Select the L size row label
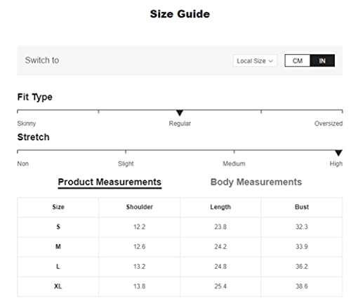 click(x=58, y=267)
